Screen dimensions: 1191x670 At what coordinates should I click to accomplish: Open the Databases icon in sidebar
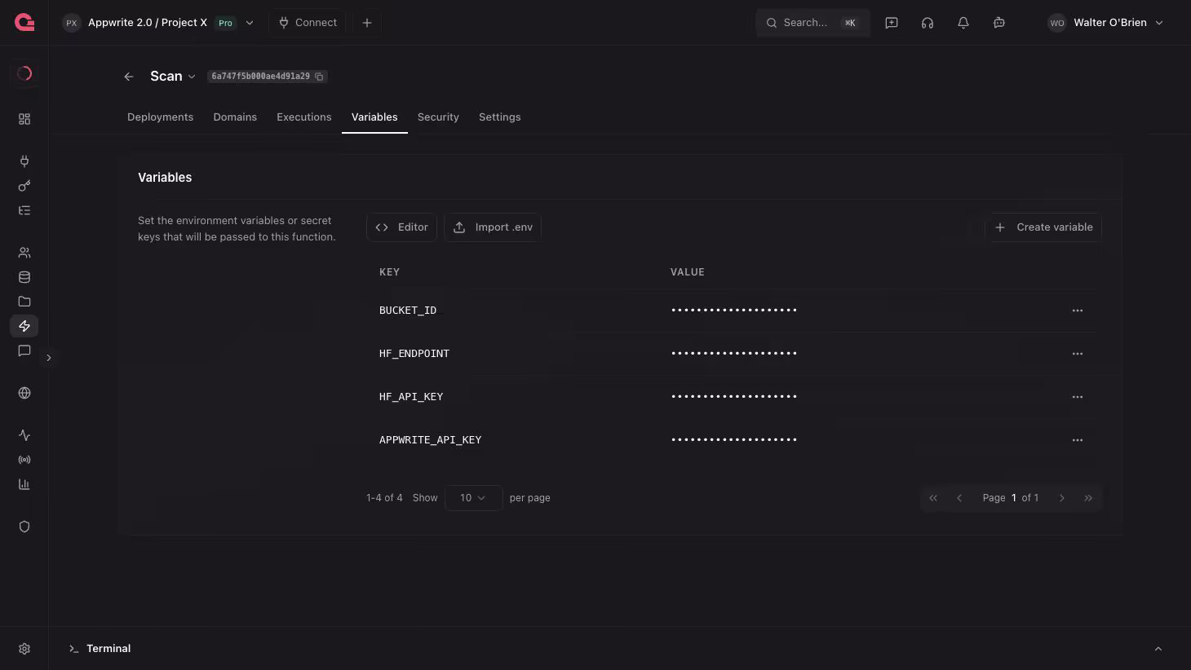[24, 277]
